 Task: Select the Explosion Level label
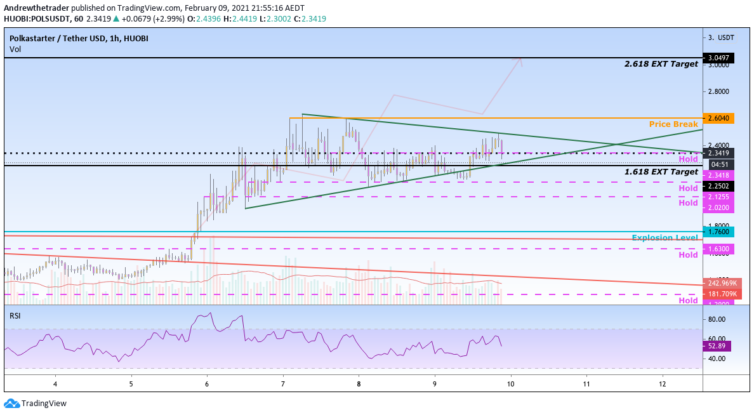pos(665,237)
